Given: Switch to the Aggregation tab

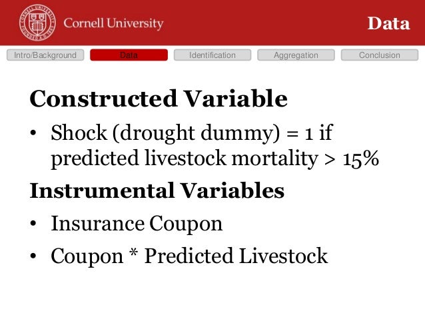Looking at the screenshot, I should [296, 55].
